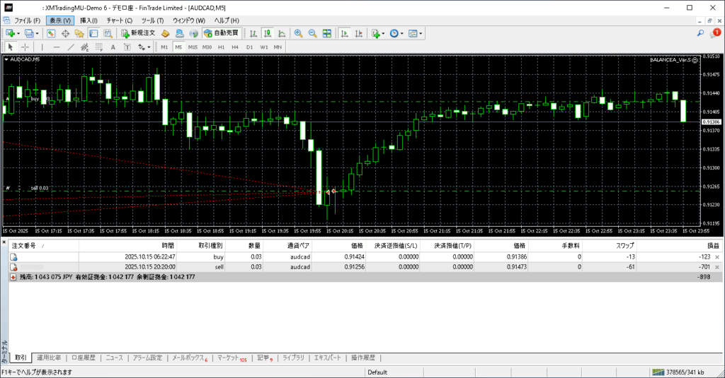725x378 pixels.
Task: Zoom out of the chart
Action: pos(312,33)
